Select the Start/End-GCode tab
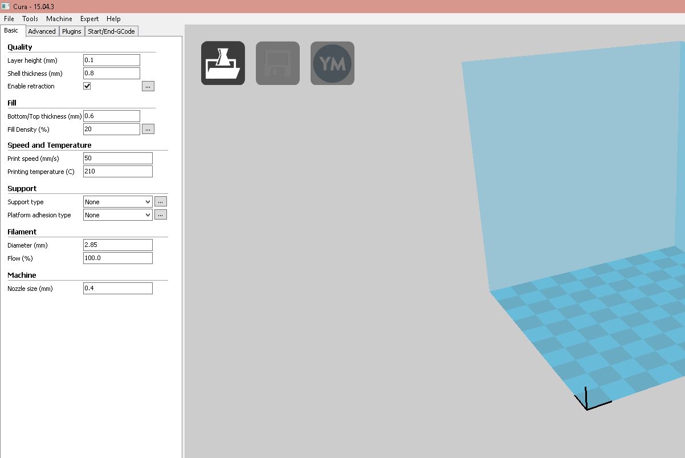Image resolution: width=685 pixels, height=458 pixels. point(112,31)
